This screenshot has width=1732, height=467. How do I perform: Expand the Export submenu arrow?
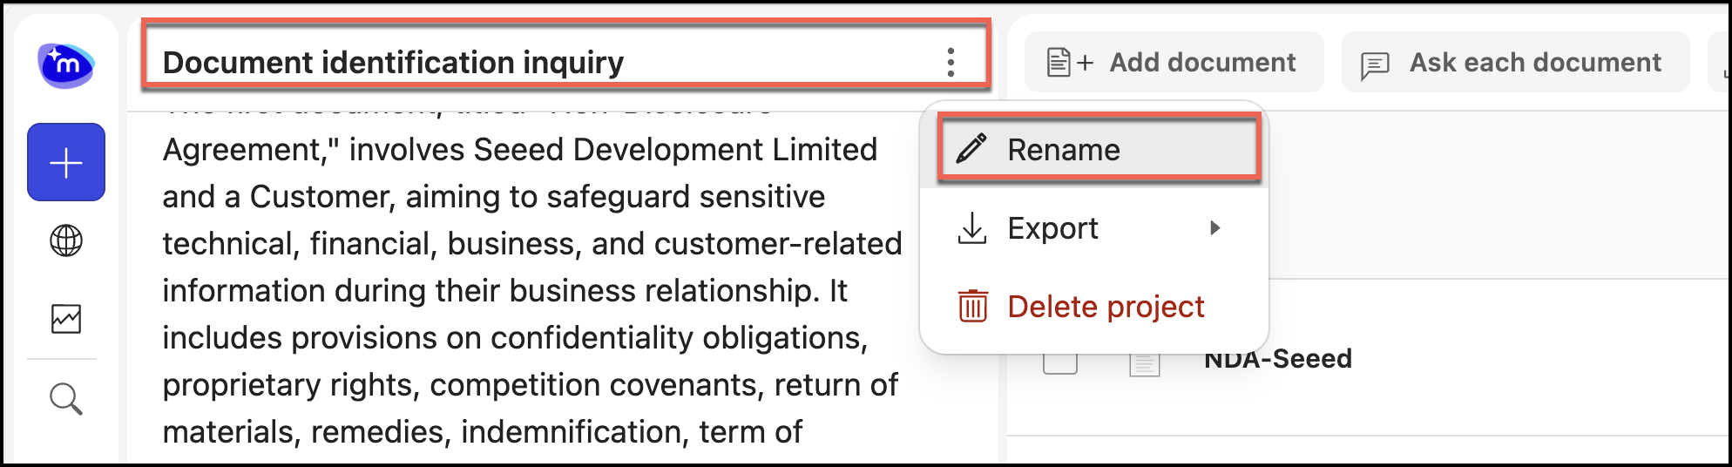pyautogui.click(x=1215, y=228)
